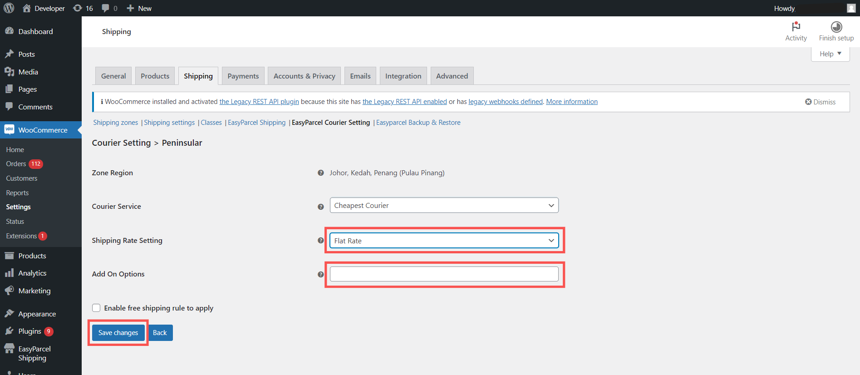Viewport: 860px width, 375px height.
Task: Click the Posts pin icon
Action: [x=9, y=54]
